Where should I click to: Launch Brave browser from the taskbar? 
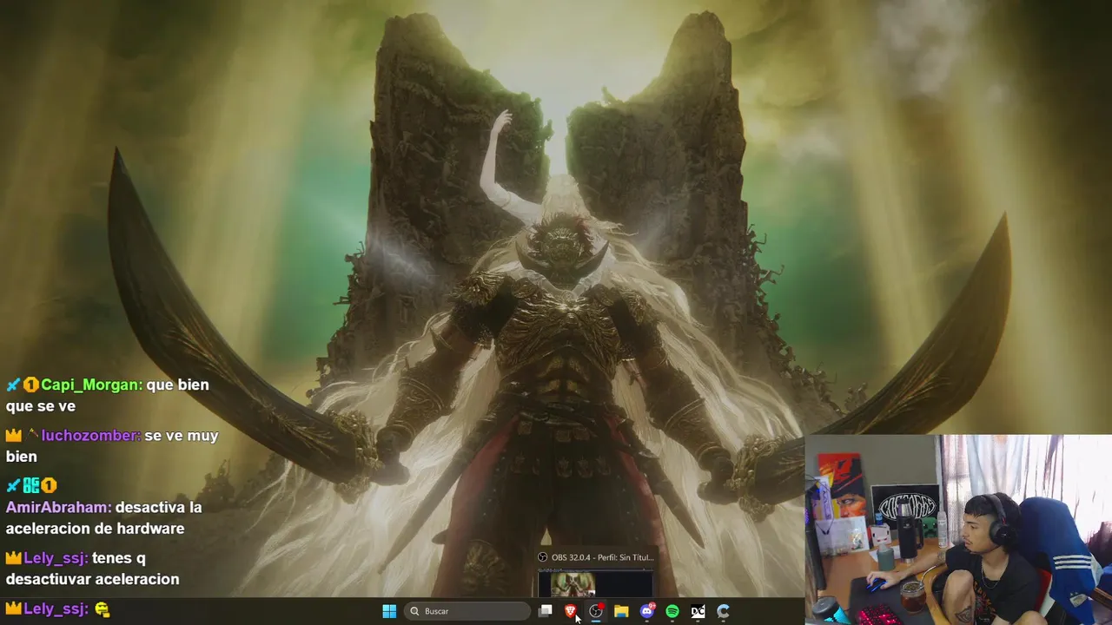pos(571,611)
